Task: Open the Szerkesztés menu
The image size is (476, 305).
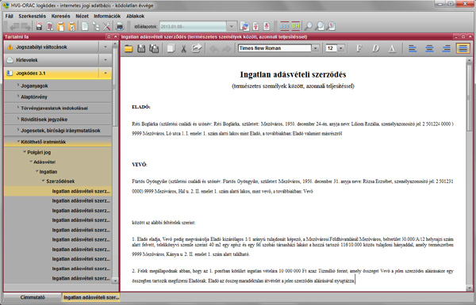Action: pyautogui.click(x=33, y=16)
